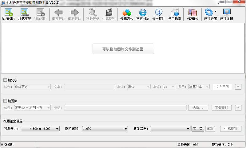The image size is (246, 148).
Task: Open 视频尺寸 dropdown (800 x 800)
Action: pyautogui.click(x=40, y=129)
